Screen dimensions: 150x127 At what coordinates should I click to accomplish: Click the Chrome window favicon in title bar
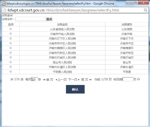[x=4, y=4]
